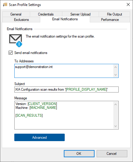The image size is (133, 162).
Task: Switch to the General tab
Action: 16,14
